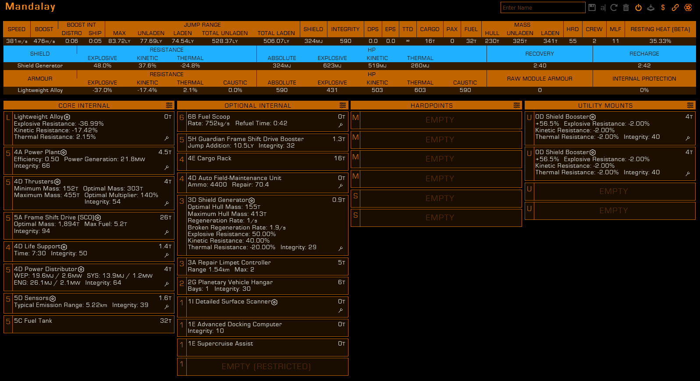700x381 pixels.
Task: Click the import build tray icon
Action: 650,7
